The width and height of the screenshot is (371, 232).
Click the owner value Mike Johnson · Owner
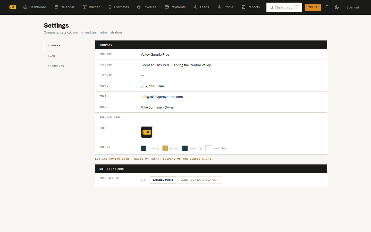click(x=158, y=107)
